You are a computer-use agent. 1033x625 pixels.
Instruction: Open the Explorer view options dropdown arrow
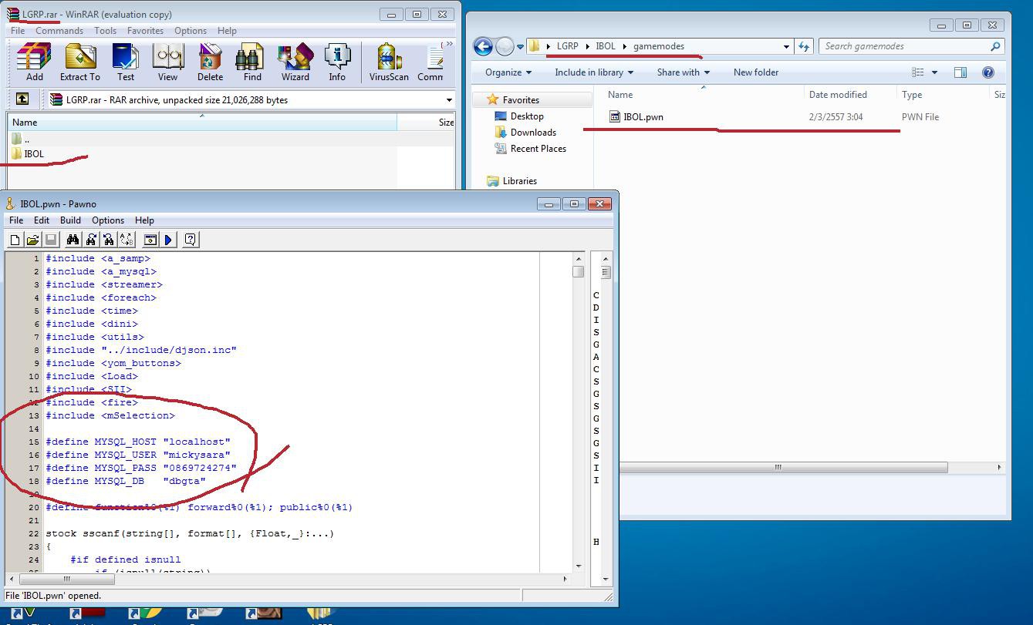934,72
